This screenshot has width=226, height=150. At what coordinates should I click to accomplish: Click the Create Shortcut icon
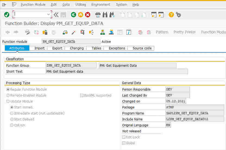[161, 15]
